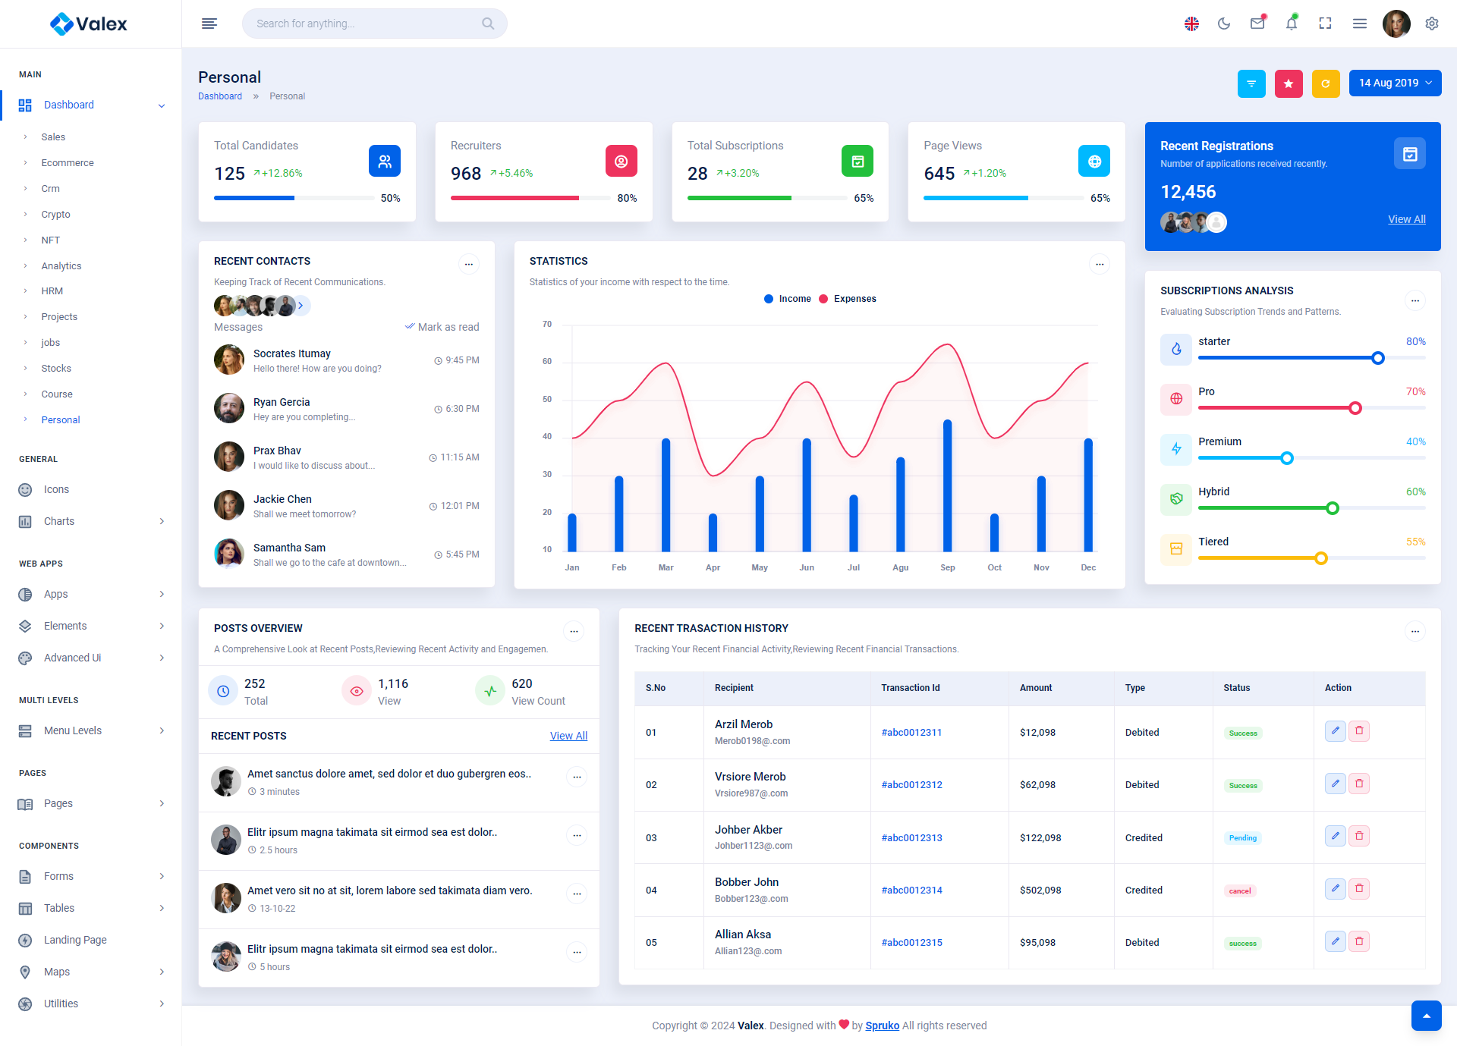
Task: Click View All in Recent Registrations
Action: pyautogui.click(x=1406, y=219)
